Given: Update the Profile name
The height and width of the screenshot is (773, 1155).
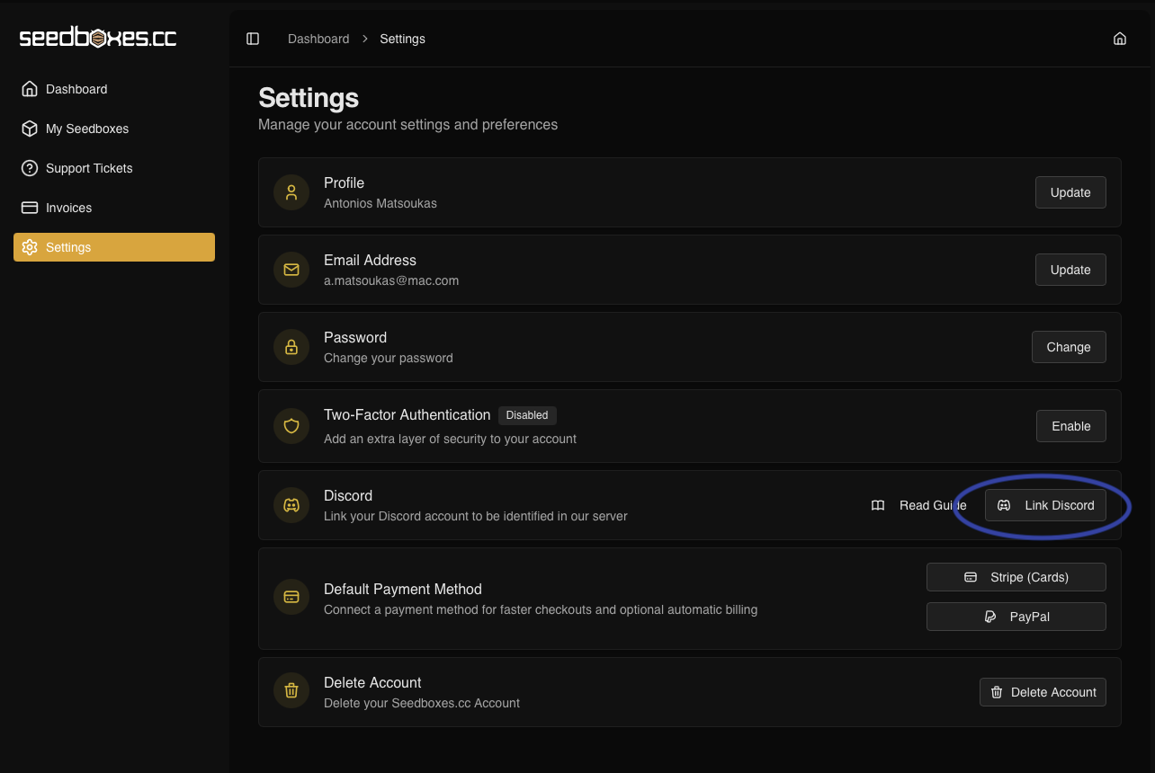Looking at the screenshot, I should [1070, 192].
